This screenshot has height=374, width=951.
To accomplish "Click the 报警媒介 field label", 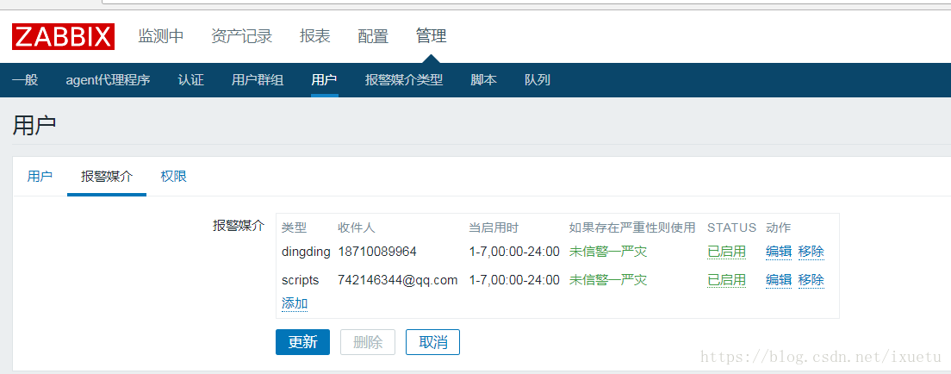I will (x=239, y=226).
